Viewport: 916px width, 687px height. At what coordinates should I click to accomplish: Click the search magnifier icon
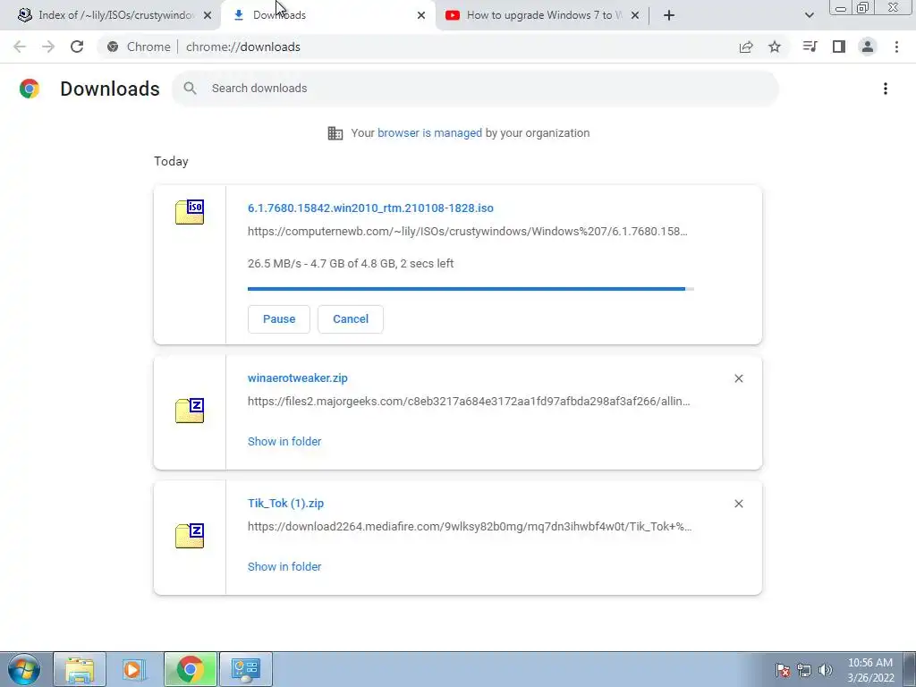pos(190,89)
